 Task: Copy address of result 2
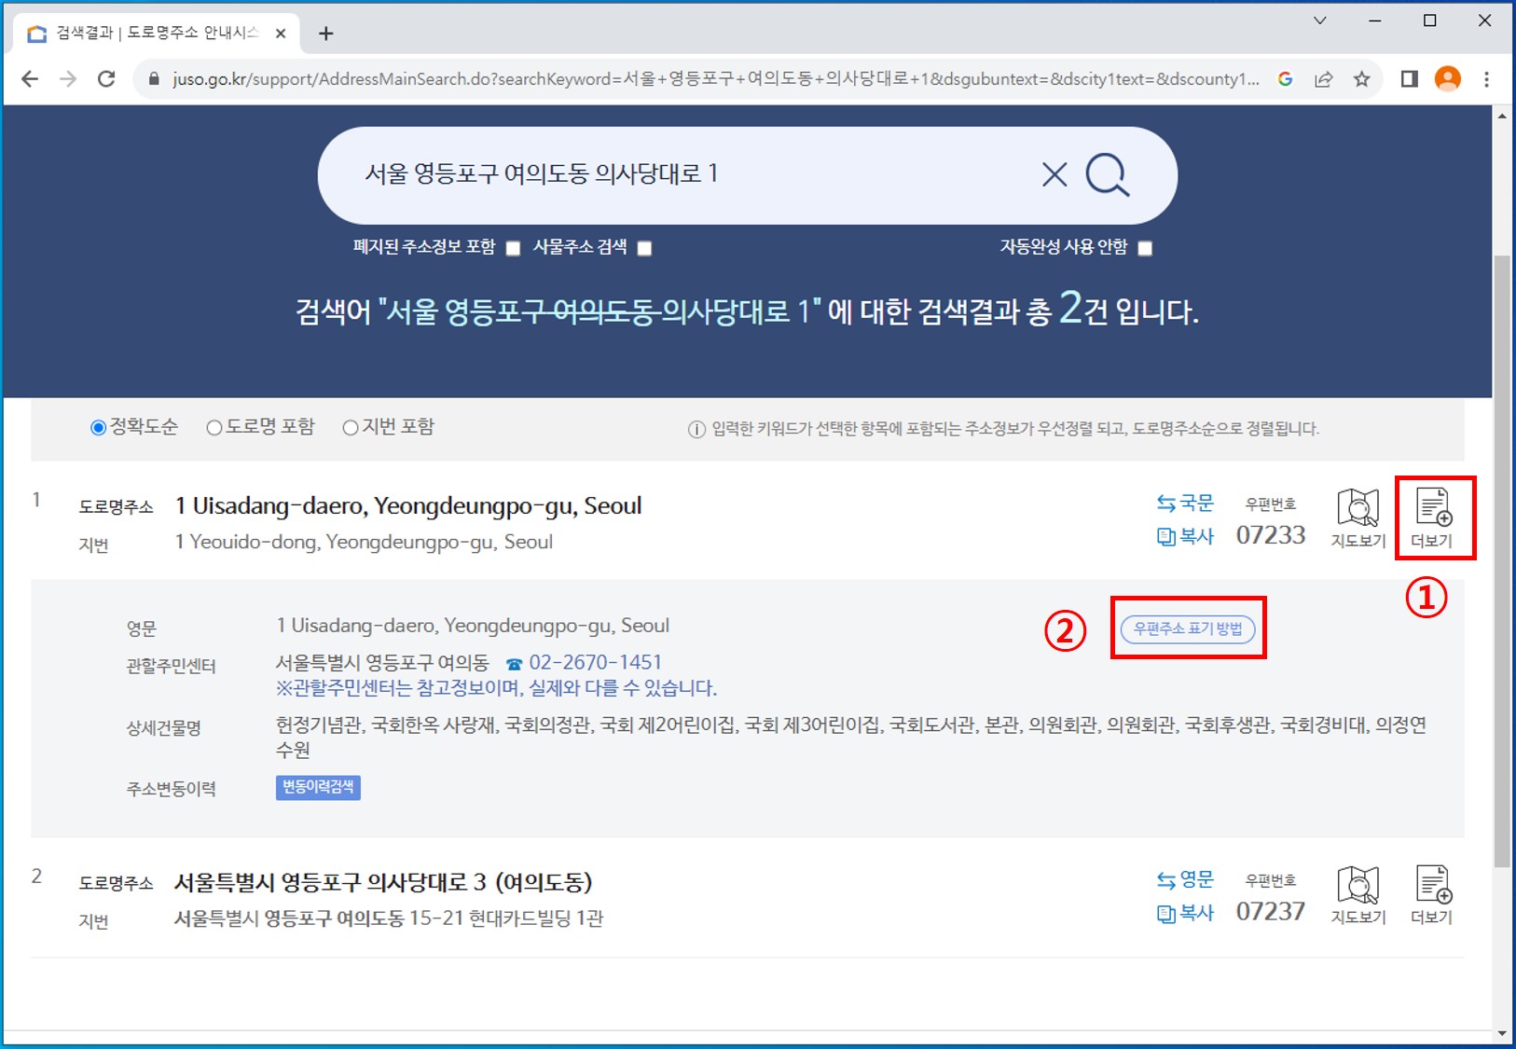(1185, 913)
